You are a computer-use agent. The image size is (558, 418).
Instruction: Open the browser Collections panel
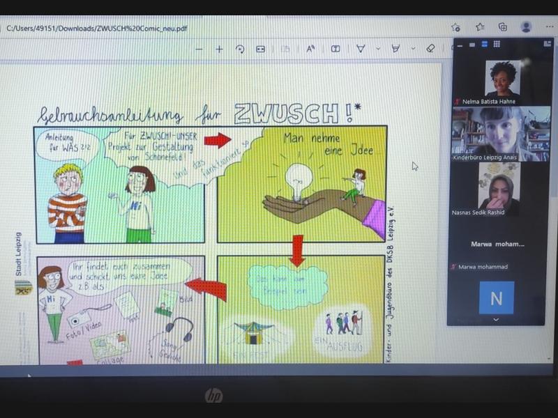tap(503, 27)
